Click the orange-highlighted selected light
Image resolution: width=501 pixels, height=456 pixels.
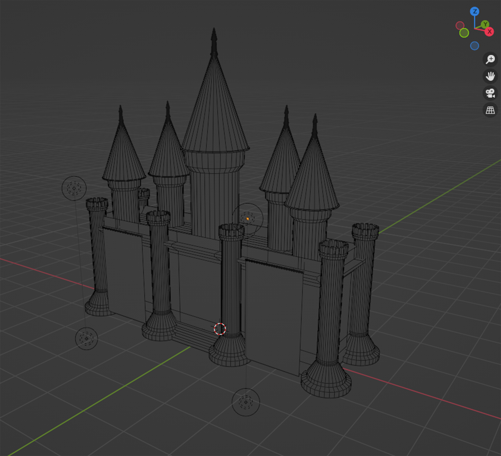[x=247, y=218]
